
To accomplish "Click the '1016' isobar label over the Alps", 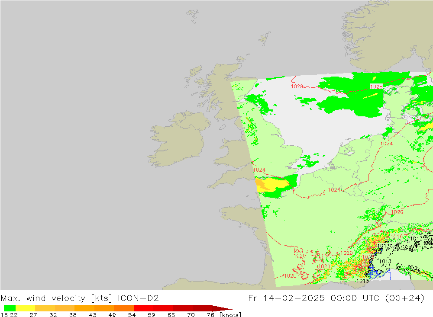I will tap(397, 237).
